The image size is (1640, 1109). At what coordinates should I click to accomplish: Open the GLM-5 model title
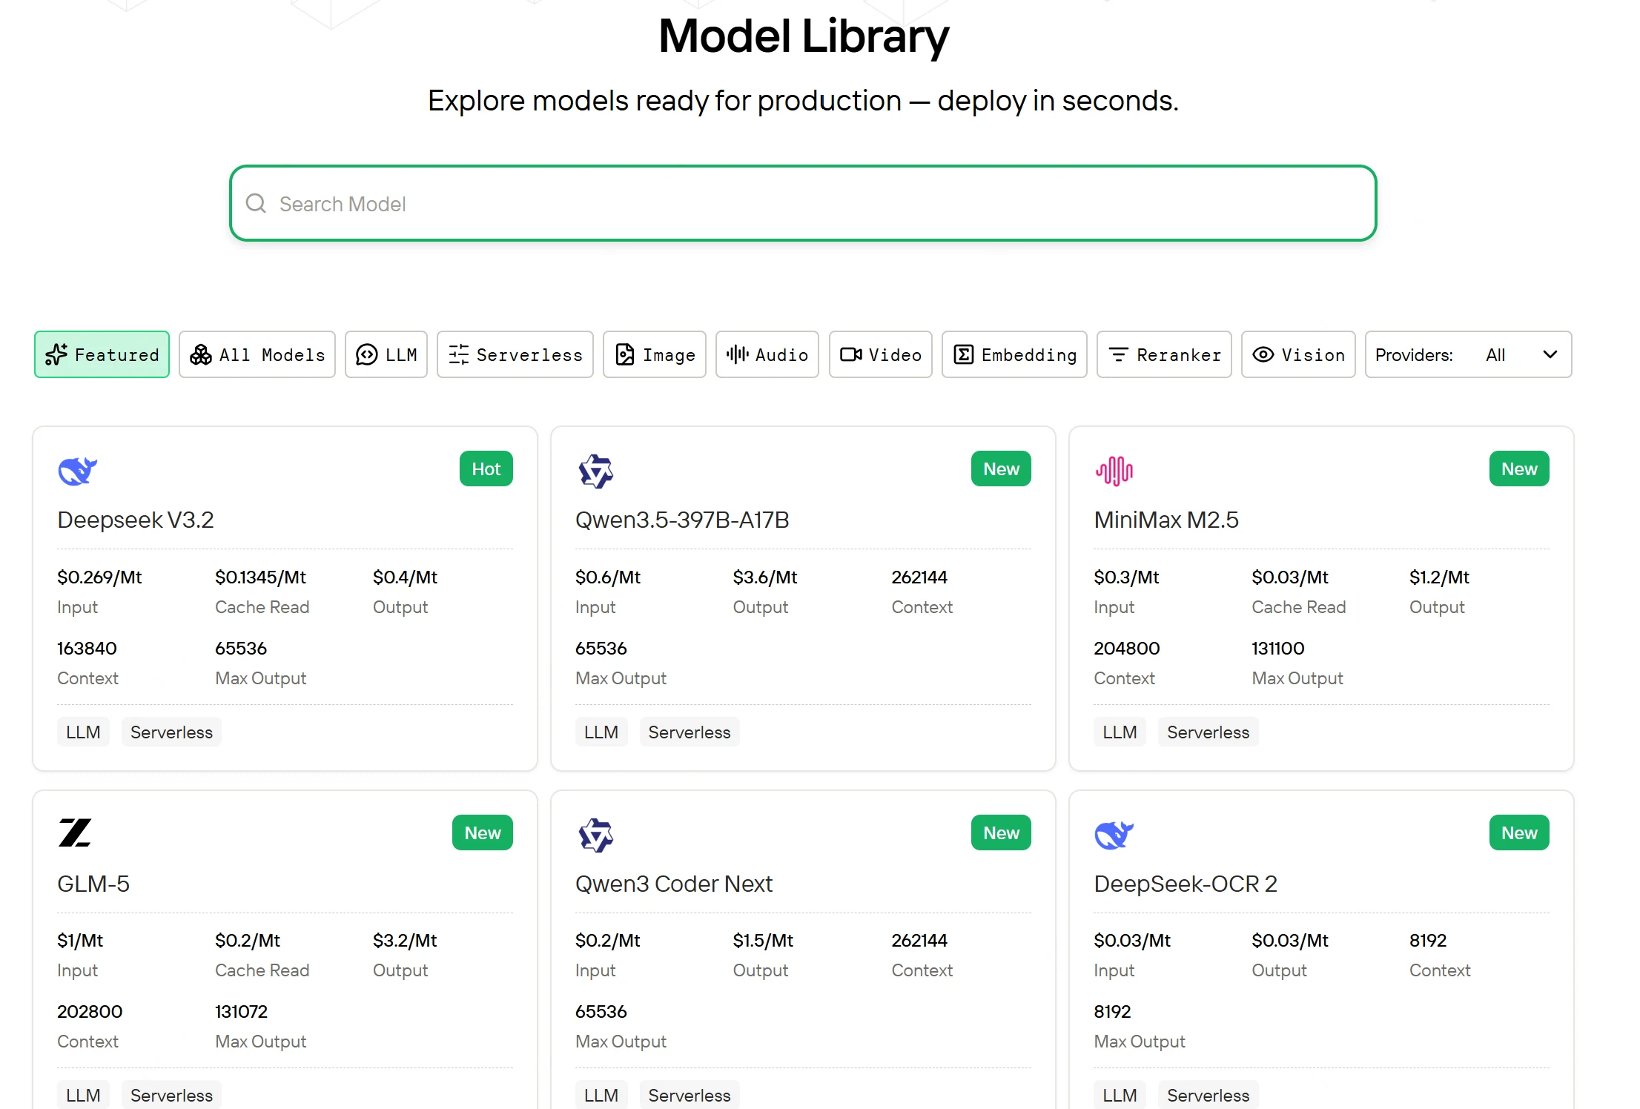[93, 884]
